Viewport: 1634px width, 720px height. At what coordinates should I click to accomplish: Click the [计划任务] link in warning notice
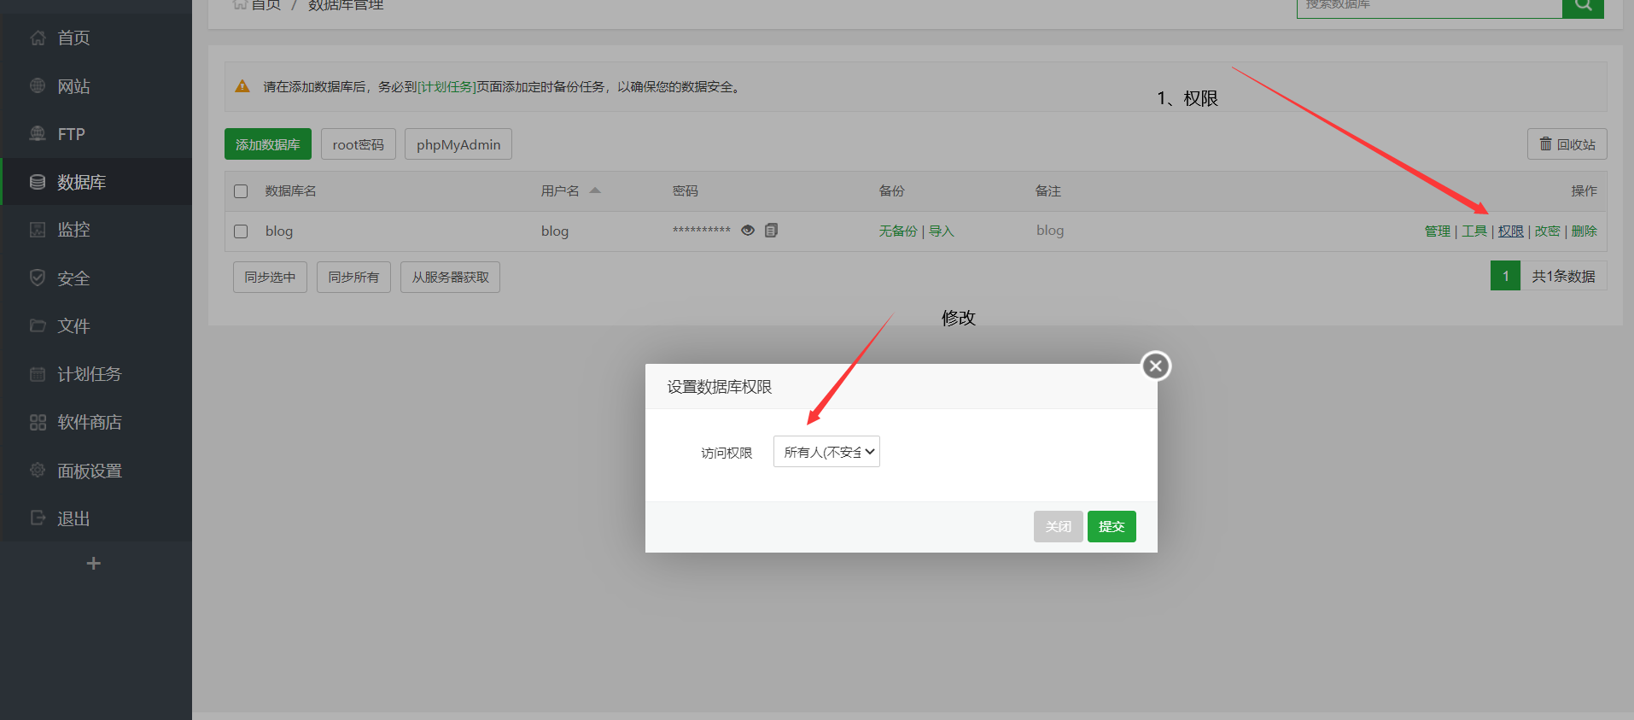pyautogui.click(x=446, y=87)
